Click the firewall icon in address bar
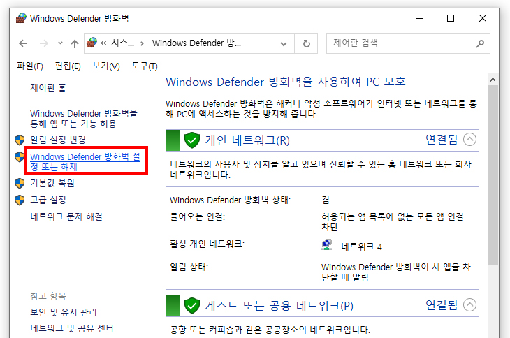This screenshot has width=510, height=338. click(92, 43)
